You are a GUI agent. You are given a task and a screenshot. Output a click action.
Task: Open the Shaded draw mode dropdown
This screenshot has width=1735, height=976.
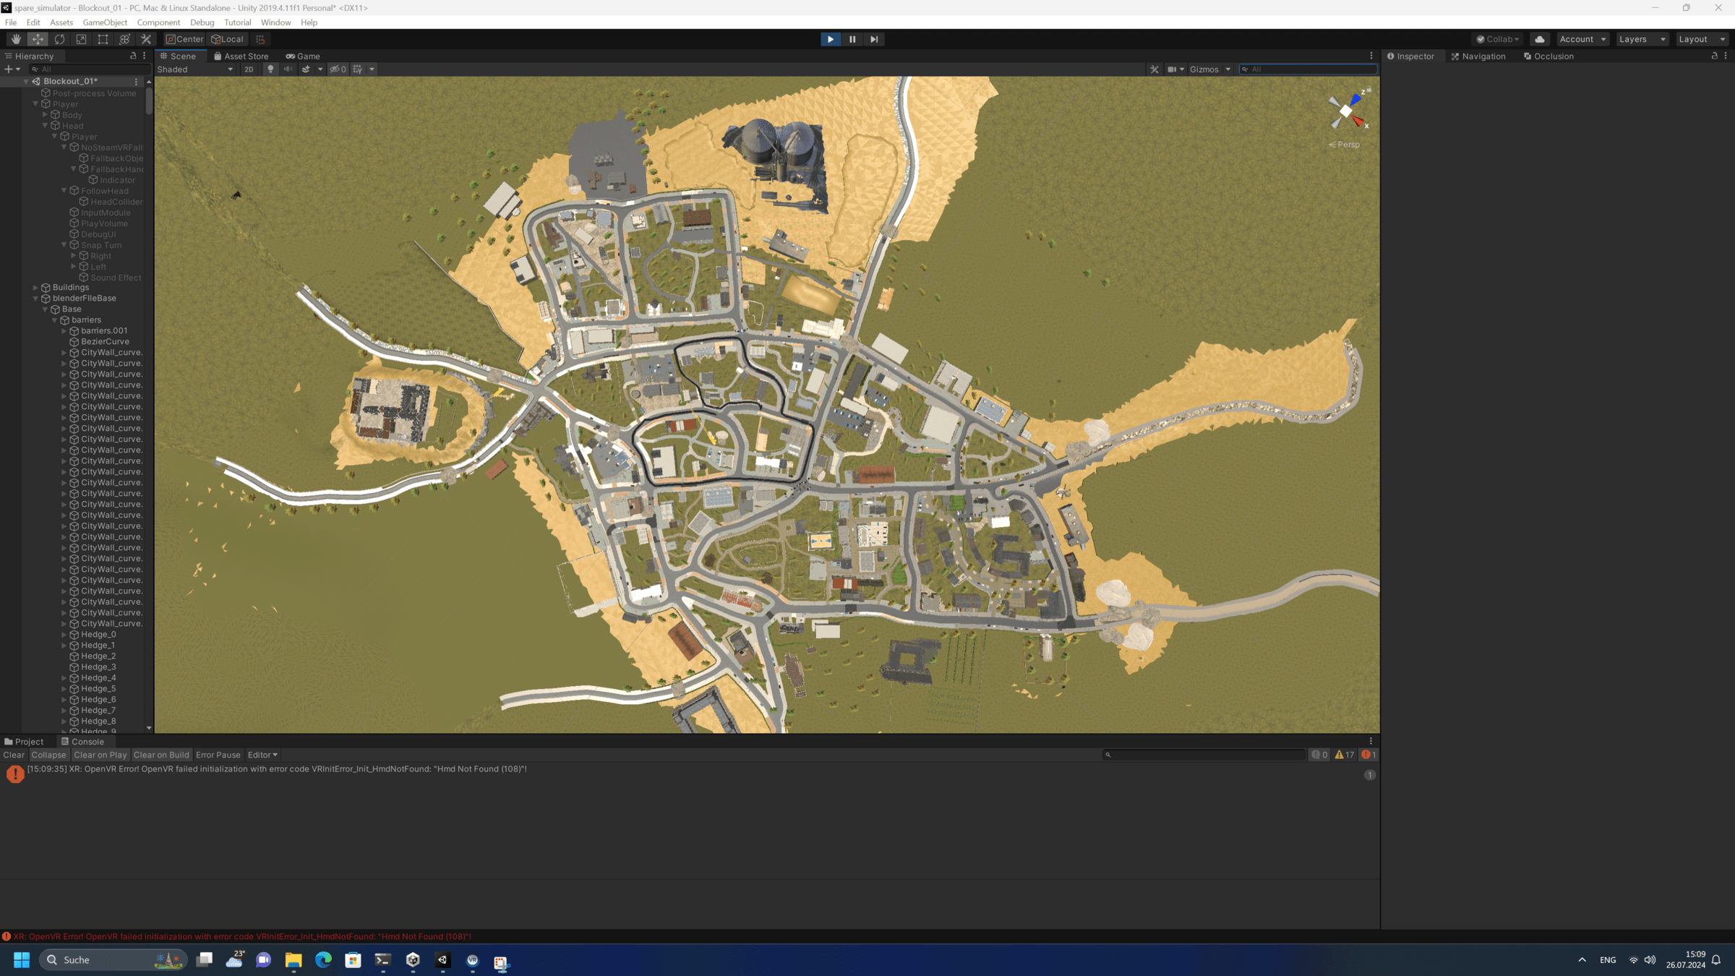(195, 69)
